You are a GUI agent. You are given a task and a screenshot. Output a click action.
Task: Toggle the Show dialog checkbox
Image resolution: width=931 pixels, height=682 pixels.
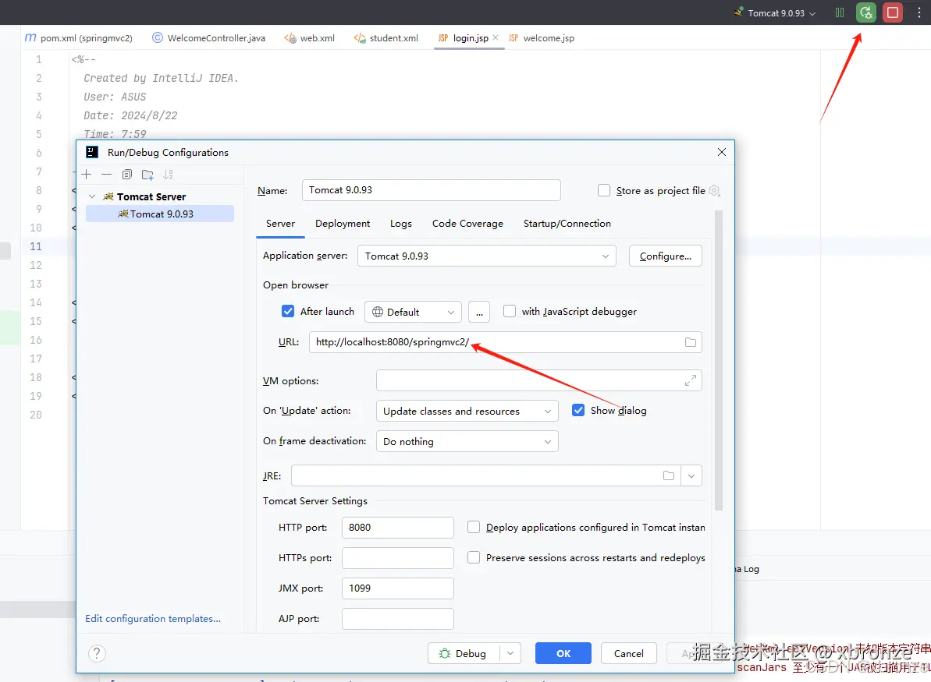pos(578,411)
